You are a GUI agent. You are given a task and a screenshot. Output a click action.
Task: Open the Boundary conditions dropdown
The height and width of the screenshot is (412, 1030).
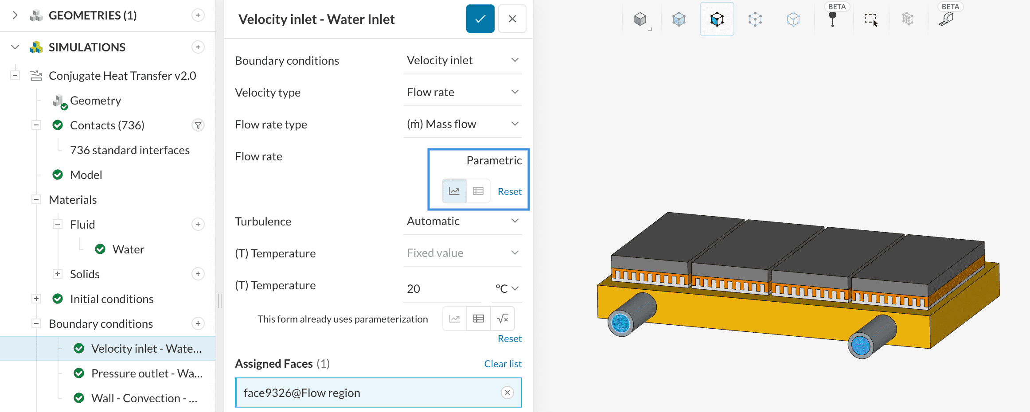click(462, 60)
